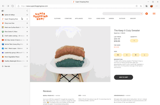
Task: Open the orange shopping cart icon
Action: coord(147,14)
